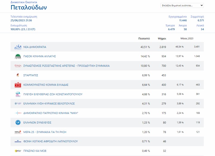Viewport: 215px width, 156px height.
Task: Click the Νέα Δημοκρατία party logo
Action: click(18, 47)
